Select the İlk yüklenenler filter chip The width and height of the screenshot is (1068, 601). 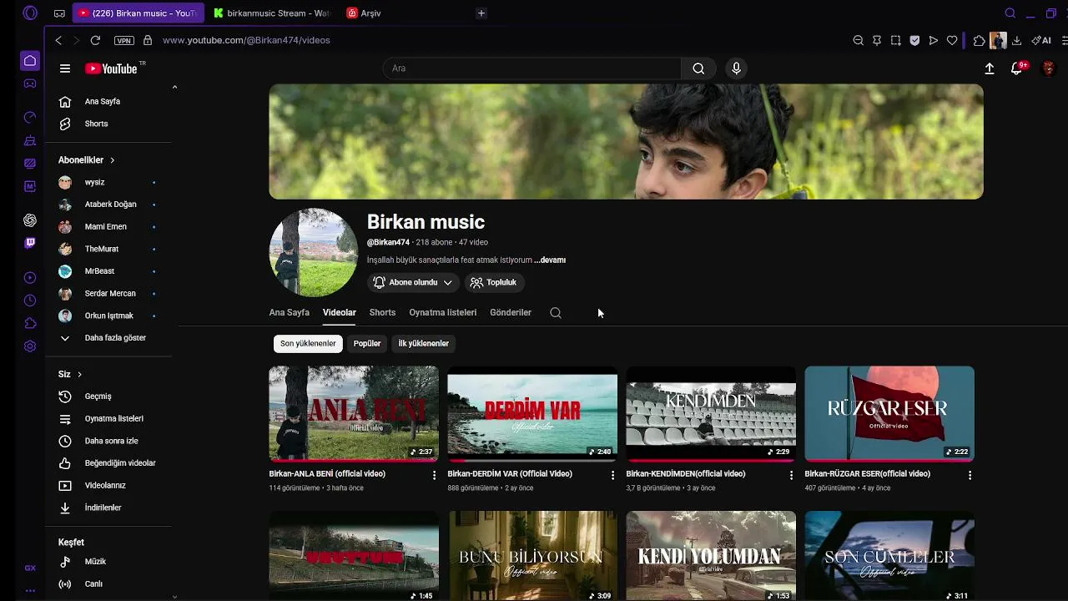coord(423,343)
